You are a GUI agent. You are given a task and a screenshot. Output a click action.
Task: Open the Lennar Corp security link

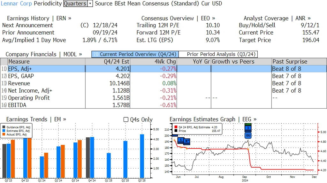(x=17, y=4)
